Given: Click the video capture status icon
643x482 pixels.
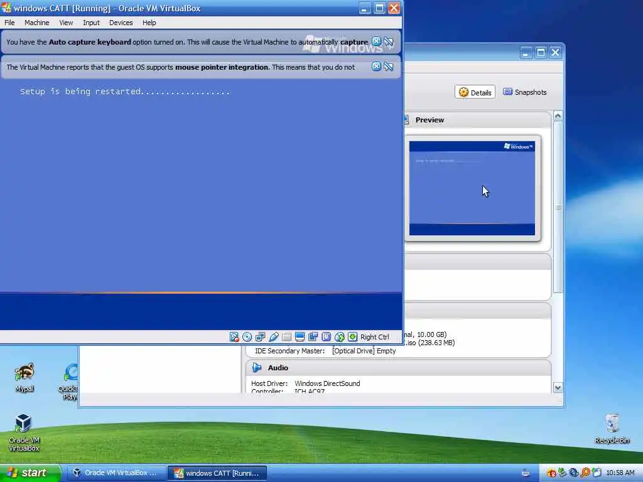Looking at the screenshot, I should (x=313, y=337).
